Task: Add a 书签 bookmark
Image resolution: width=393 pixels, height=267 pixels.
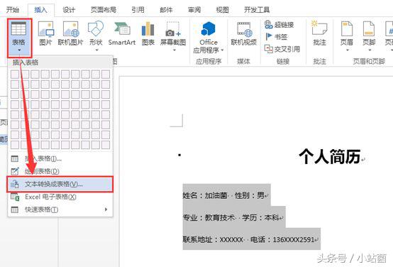Action: (276, 37)
